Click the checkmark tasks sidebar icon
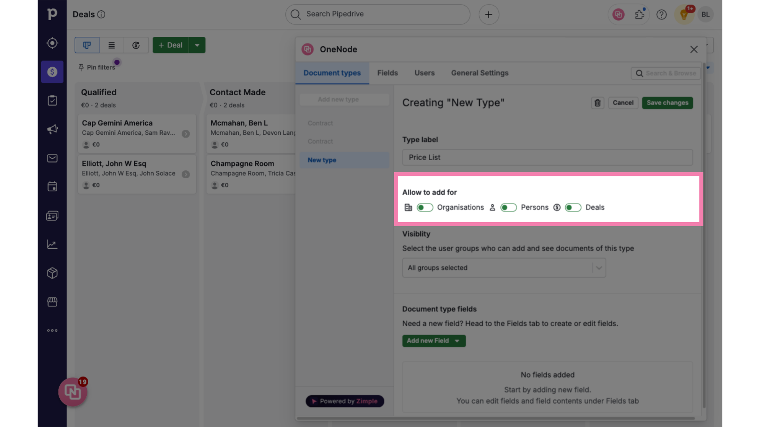 tap(52, 100)
